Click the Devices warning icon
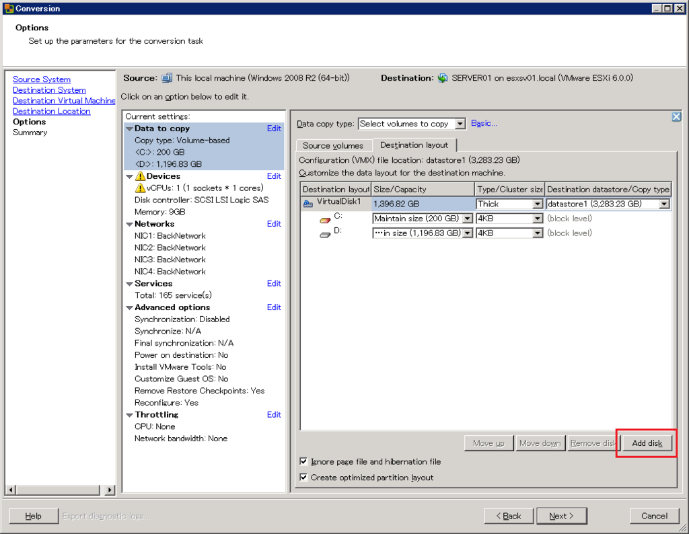689x534 pixels. pos(140,176)
